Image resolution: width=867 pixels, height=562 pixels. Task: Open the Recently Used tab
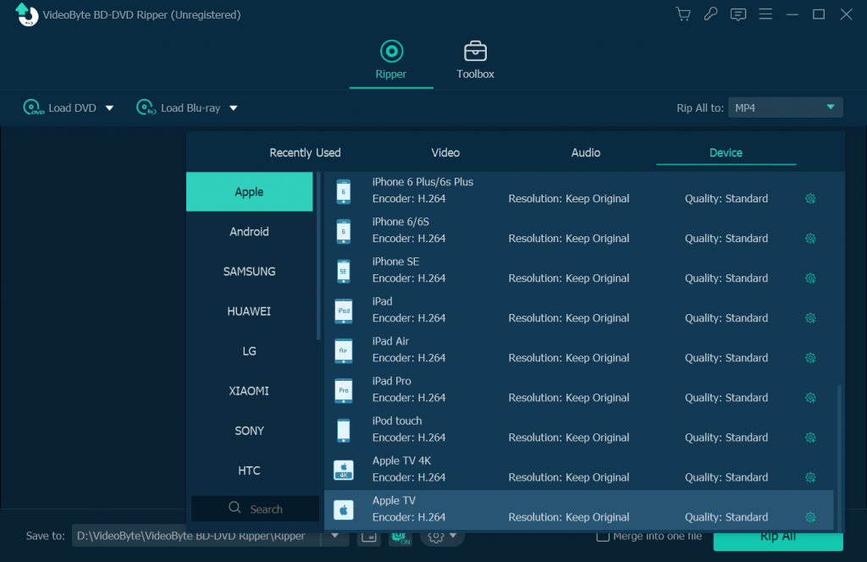(x=305, y=152)
